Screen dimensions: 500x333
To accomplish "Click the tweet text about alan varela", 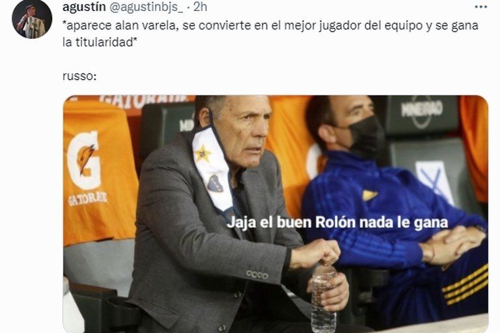I will click(x=270, y=34).
